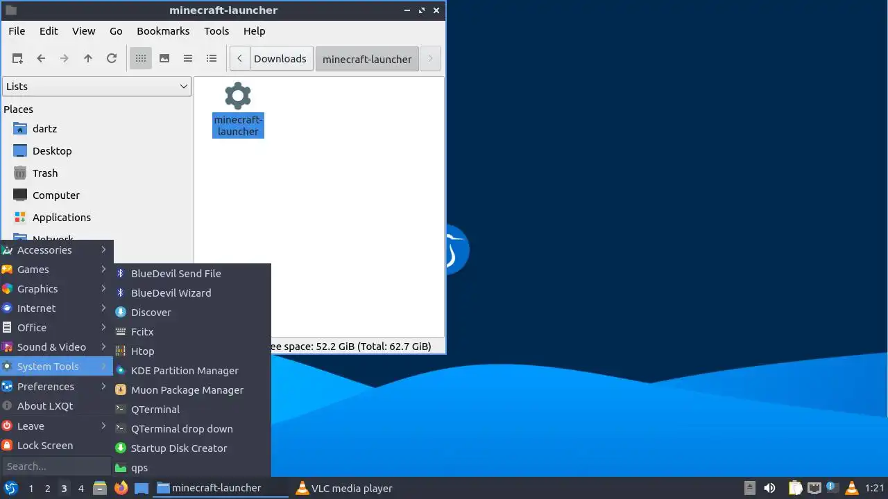Expand the Leave submenu
Viewport: 888px width, 499px height.
(x=56, y=426)
